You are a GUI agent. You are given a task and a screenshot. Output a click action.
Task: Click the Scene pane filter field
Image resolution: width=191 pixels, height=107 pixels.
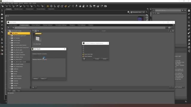pos(168,10)
